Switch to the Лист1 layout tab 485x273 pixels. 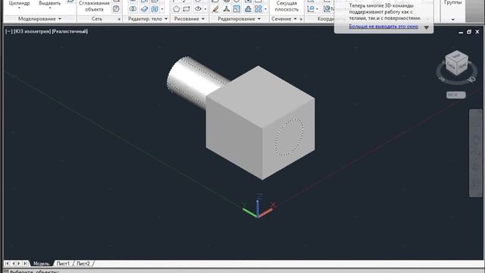[x=63, y=263]
